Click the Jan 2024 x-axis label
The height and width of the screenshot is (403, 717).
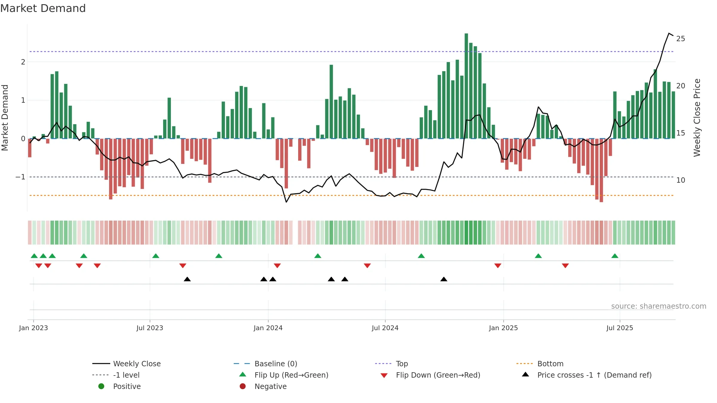click(x=268, y=328)
